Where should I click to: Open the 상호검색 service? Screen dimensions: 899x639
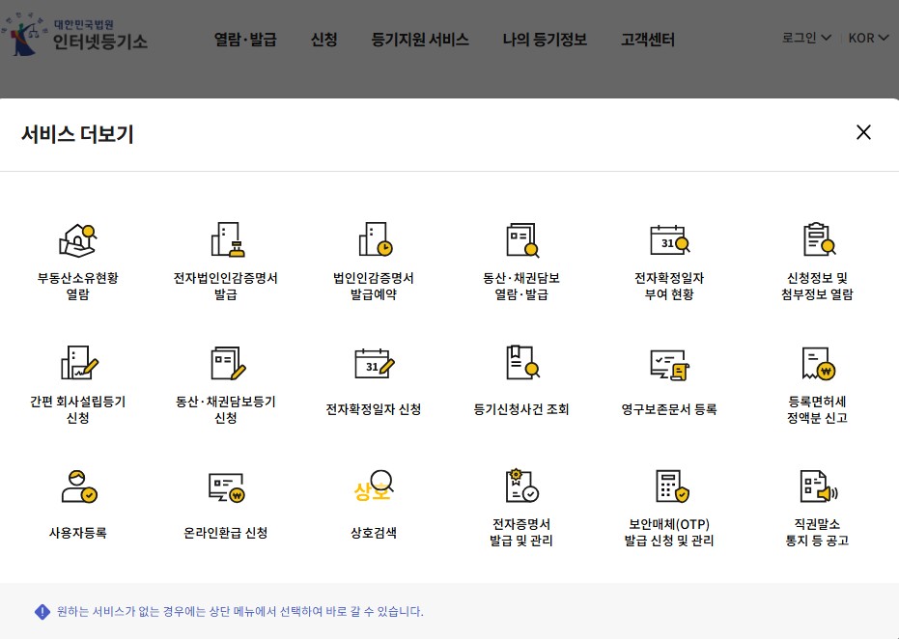point(374,502)
